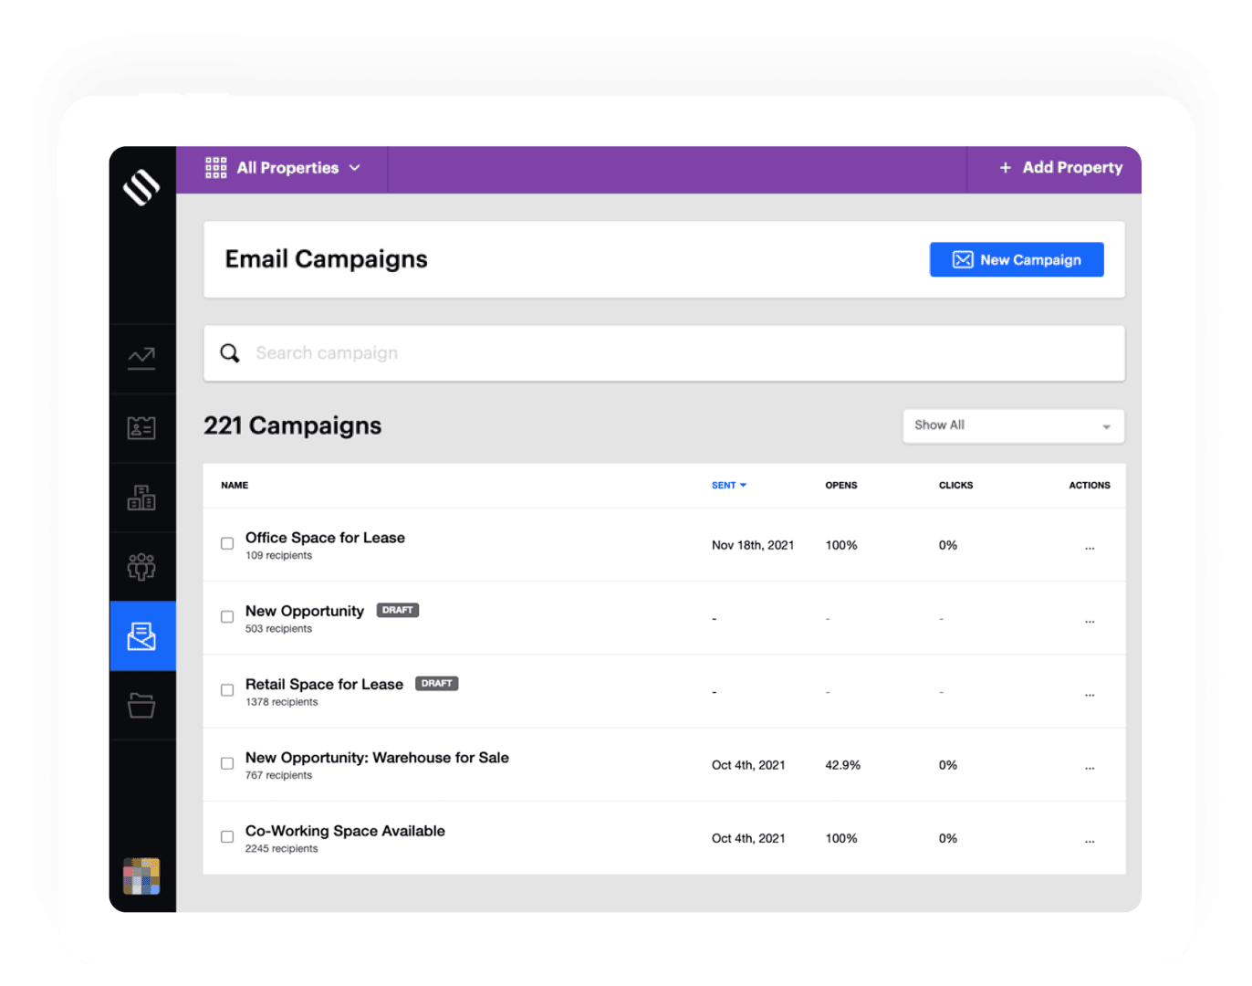
Task: Click the Add Property button
Action: tap(1060, 168)
